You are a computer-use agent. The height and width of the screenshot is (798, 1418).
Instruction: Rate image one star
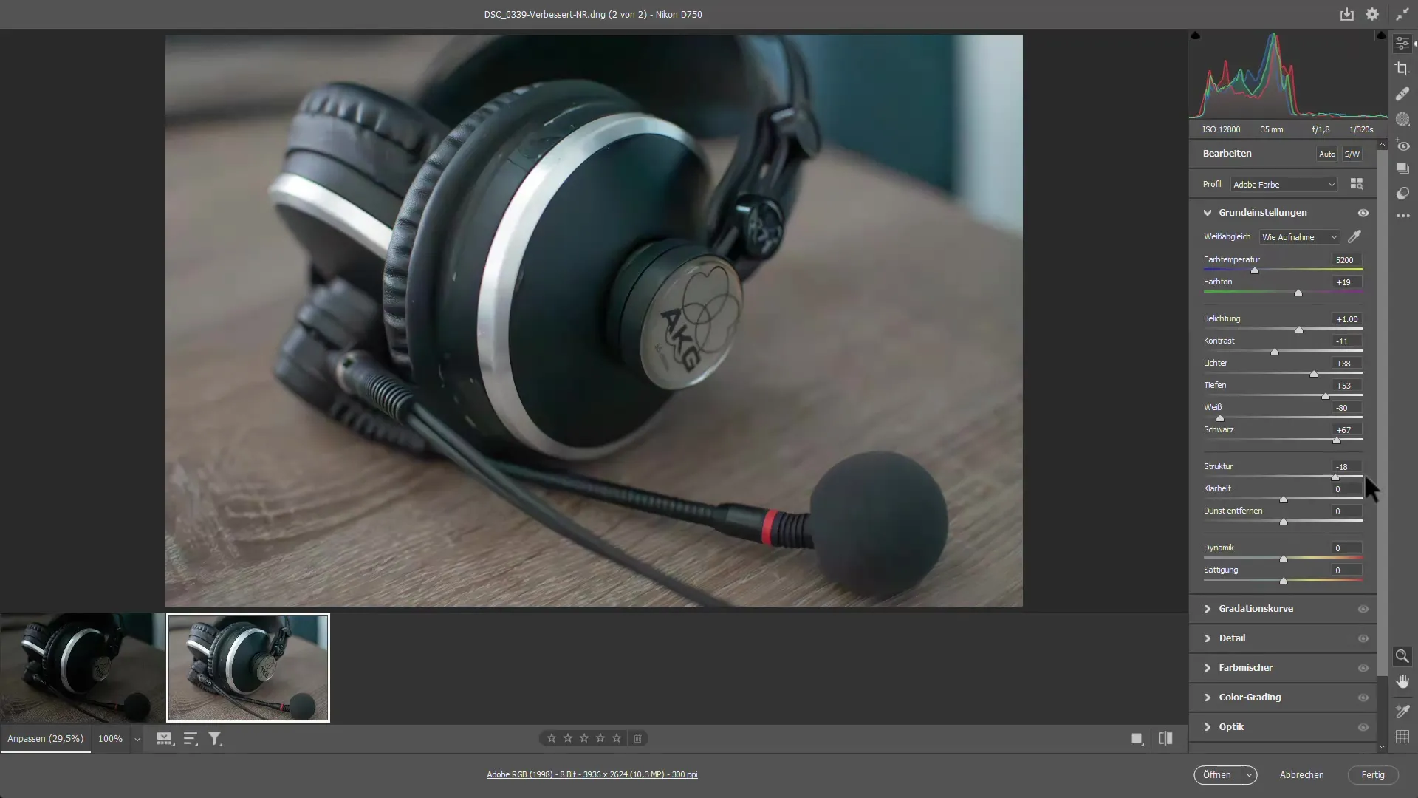coord(552,738)
